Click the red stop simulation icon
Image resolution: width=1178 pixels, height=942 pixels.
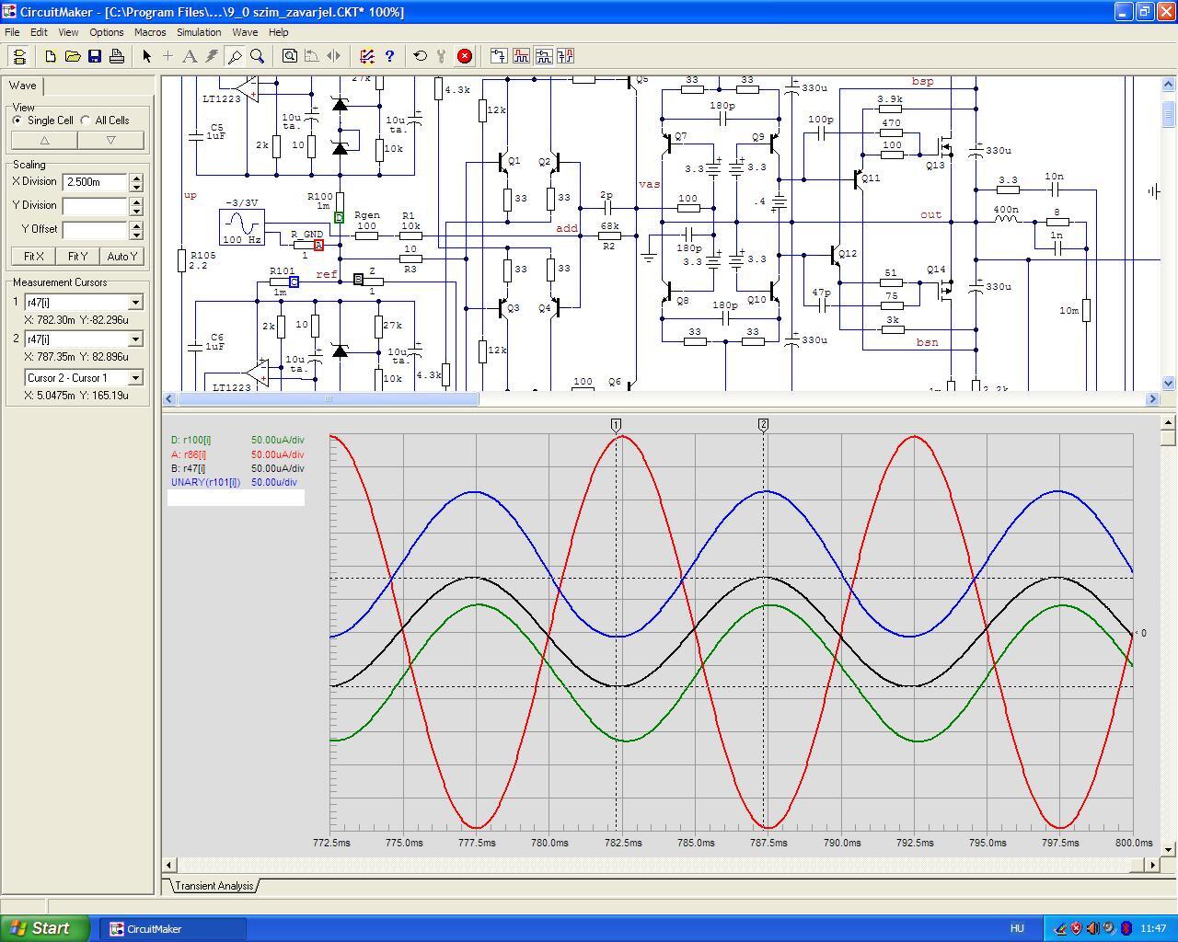point(465,56)
